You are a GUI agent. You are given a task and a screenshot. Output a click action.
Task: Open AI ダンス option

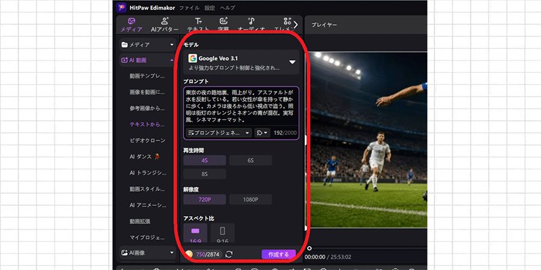tap(145, 157)
